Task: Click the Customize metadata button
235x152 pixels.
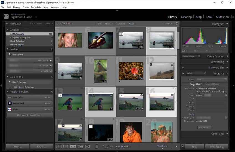Action: [x=205, y=127]
